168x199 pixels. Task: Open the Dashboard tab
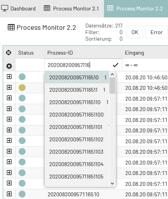(18, 9)
